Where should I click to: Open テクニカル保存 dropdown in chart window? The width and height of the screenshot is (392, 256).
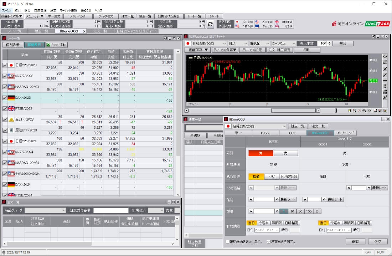click(x=225, y=50)
